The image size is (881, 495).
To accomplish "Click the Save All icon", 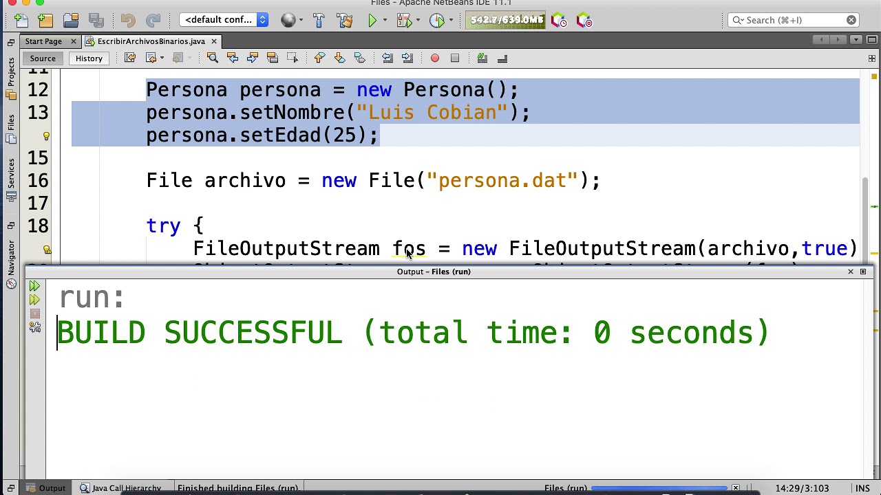I will coord(96,20).
